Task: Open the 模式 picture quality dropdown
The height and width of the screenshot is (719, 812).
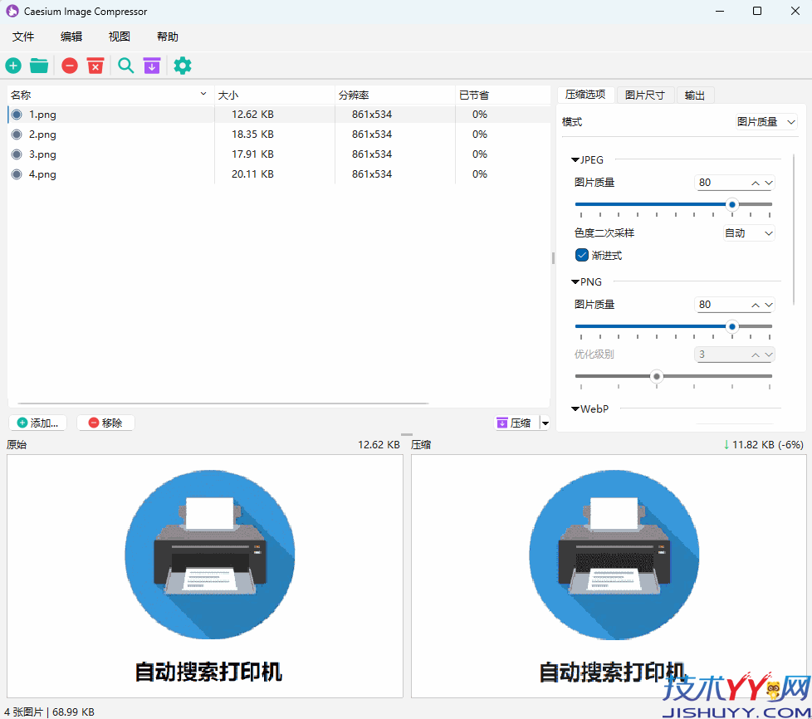Action: tap(766, 121)
